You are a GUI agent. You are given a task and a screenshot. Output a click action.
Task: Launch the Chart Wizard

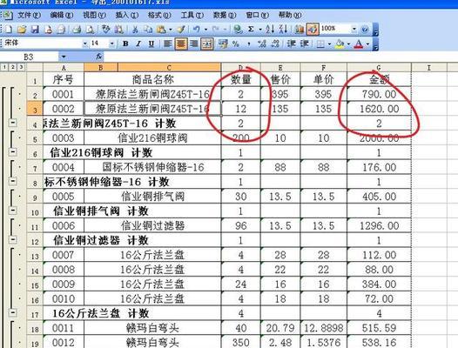point(300,30)
